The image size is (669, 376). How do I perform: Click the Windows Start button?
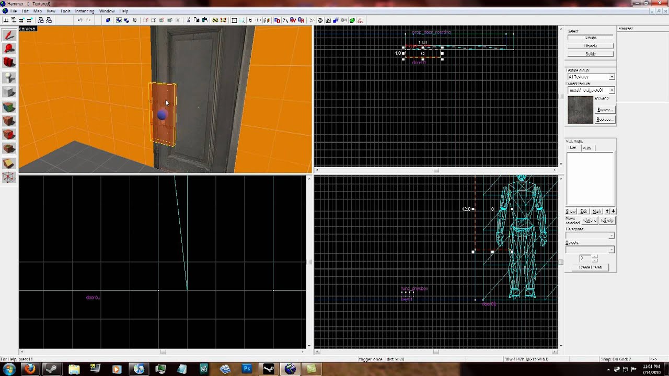[9, 369]
